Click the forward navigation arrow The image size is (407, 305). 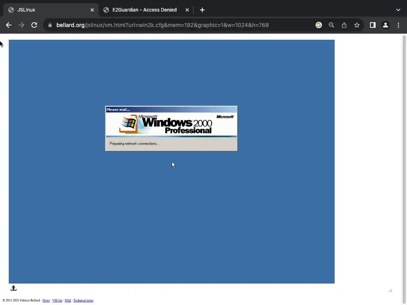tap(21, 25)
